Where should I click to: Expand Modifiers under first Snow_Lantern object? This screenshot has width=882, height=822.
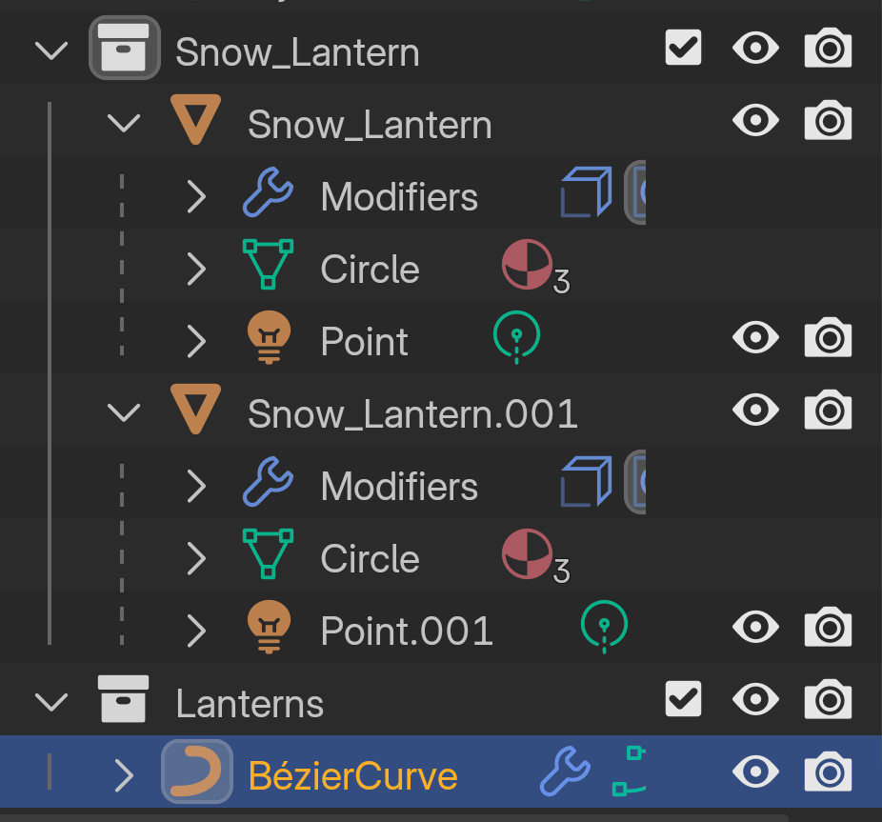[196, 196]
